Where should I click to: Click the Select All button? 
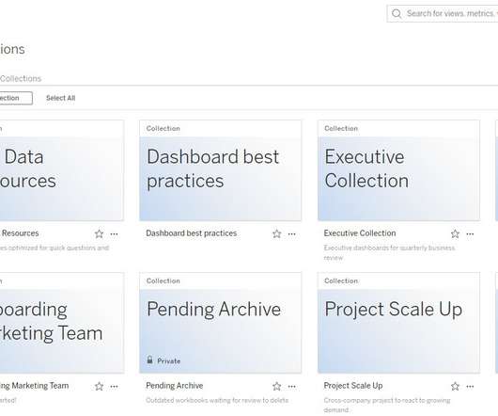tap(61, 98)
